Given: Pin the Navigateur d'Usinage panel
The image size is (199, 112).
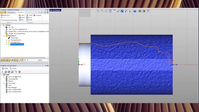Looking at the screenshot, I should (46, 10).
